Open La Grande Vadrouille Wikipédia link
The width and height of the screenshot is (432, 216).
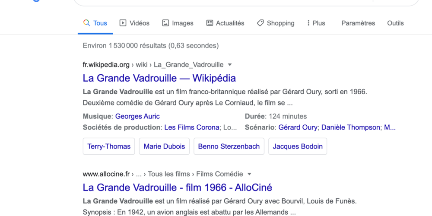coord(159,78)
